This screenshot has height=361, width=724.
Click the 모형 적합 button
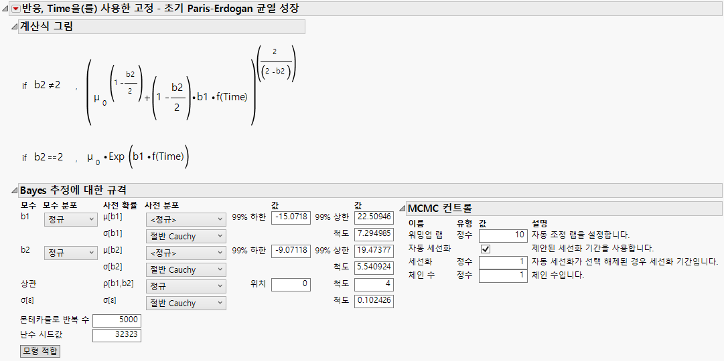(x=40, y=351)
